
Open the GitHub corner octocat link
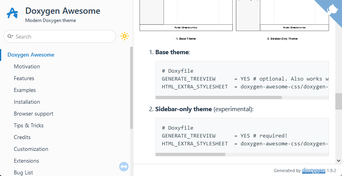pyautogui.click(x=333, y=9)
